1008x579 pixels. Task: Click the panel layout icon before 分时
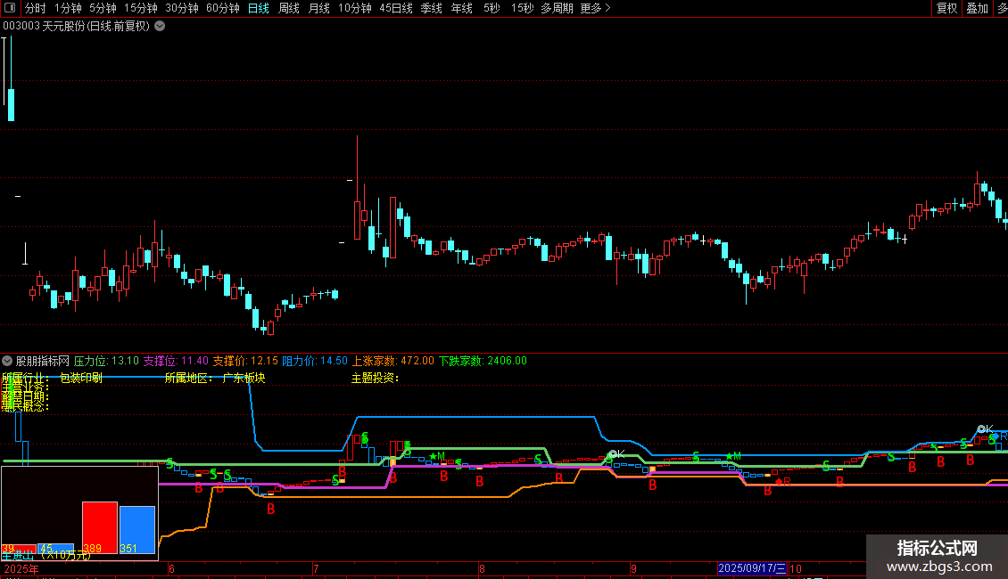pyautogui.click(x=11, y=8)
